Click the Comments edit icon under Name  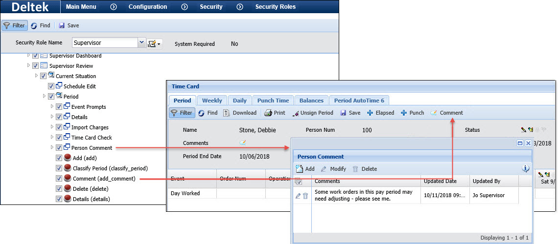[x=243, y=143]
